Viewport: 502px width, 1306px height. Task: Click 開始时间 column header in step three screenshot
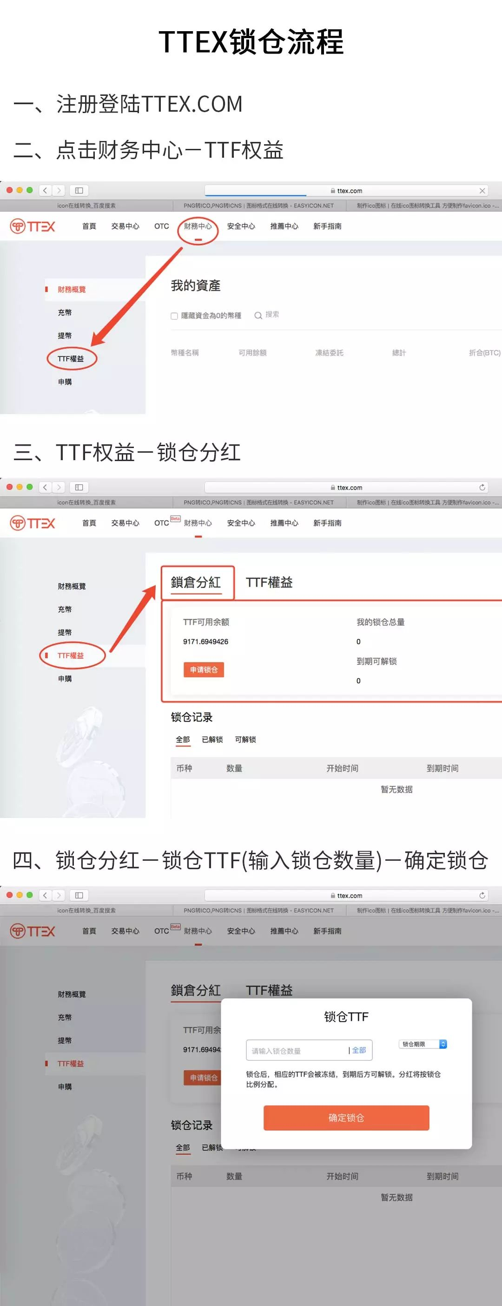(343, 769)
